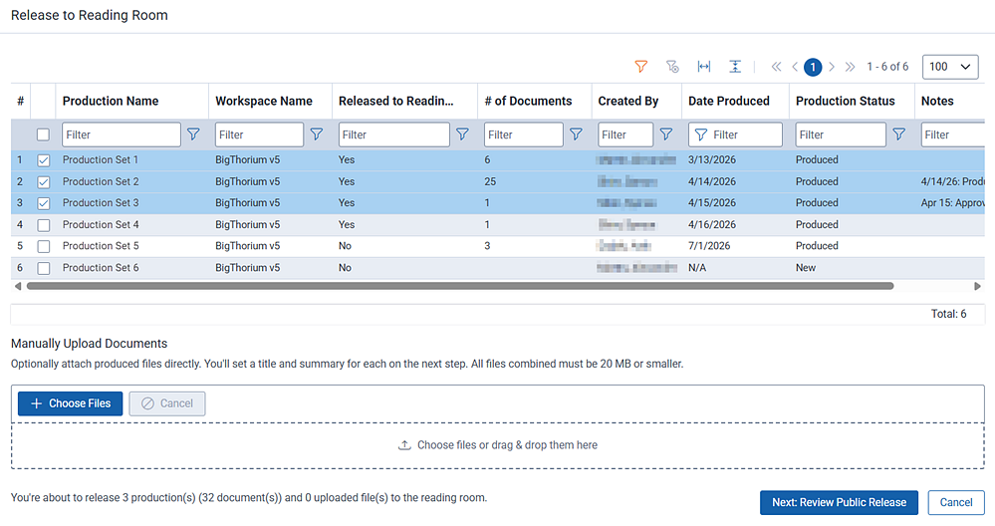Image resolution: width=995 pixels, height=526 pixels.
Task: Open filter options for # of Documents
Action: tap(577, 134)
